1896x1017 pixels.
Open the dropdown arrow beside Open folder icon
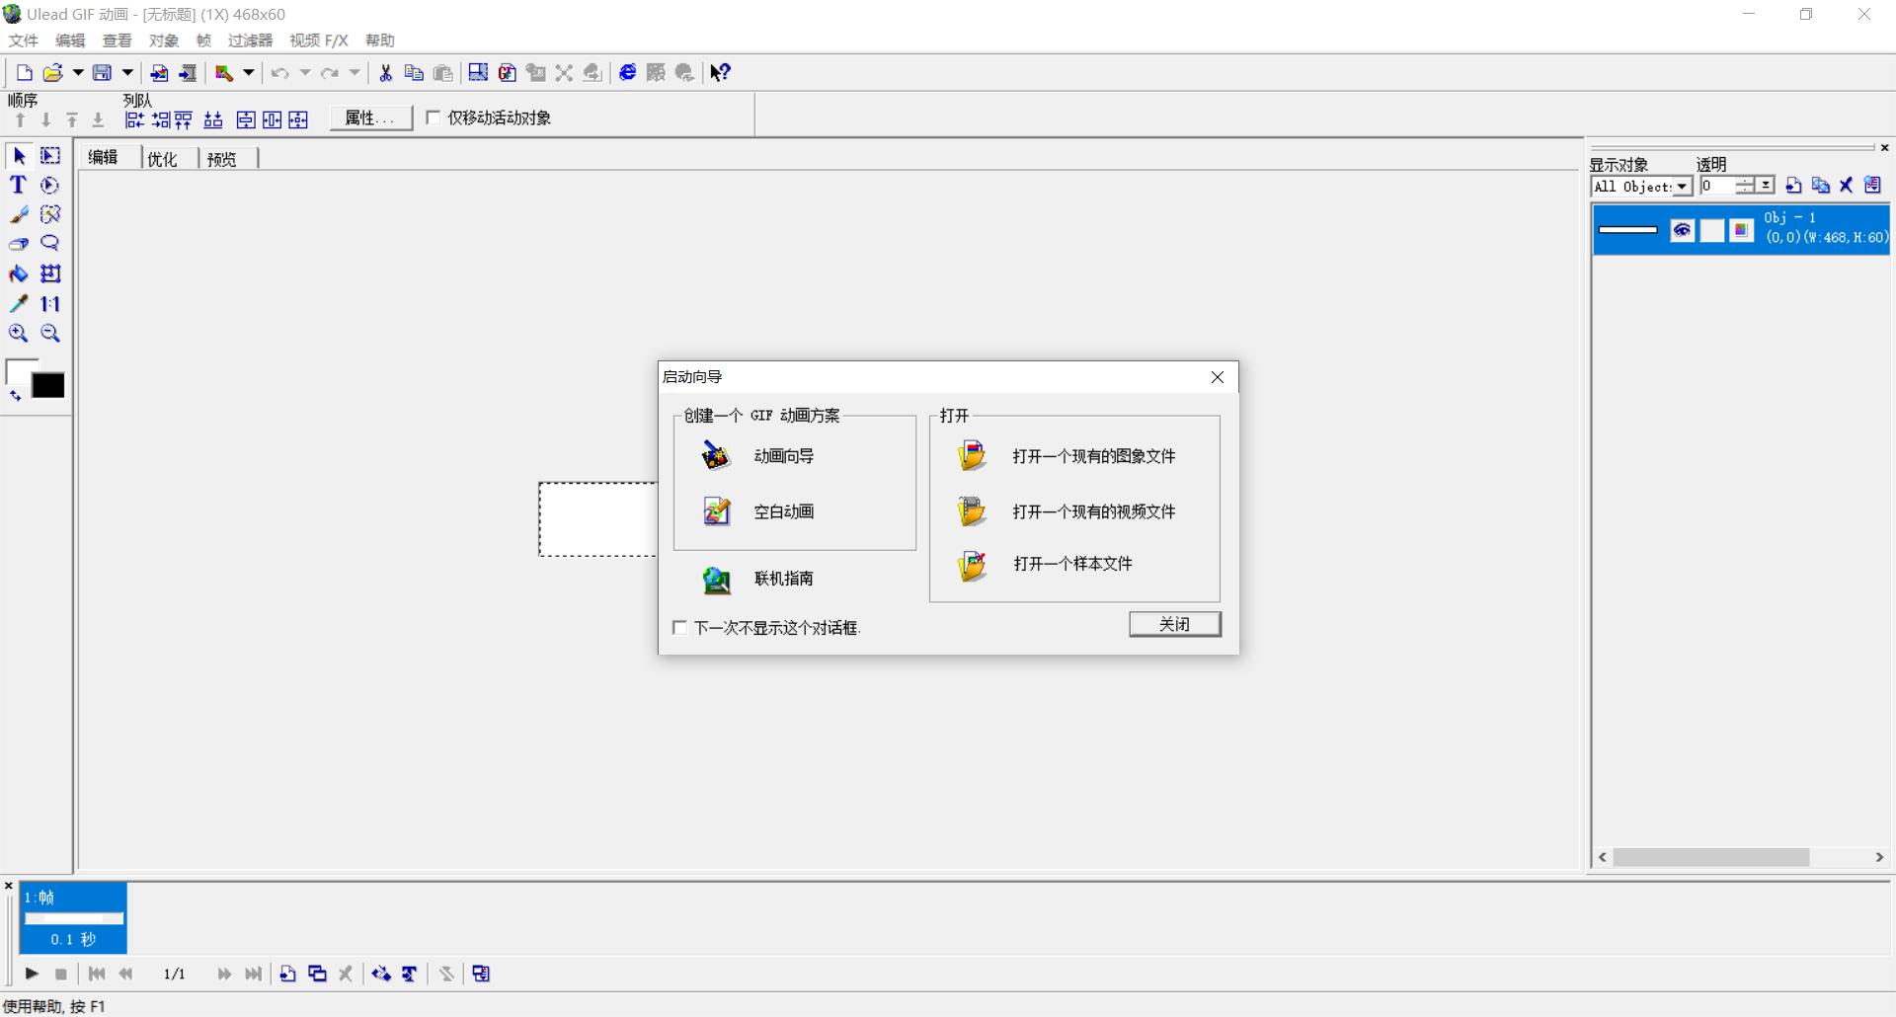click(78, 73)
